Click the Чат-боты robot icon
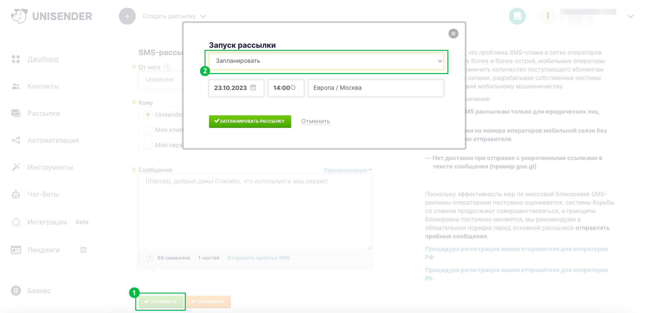 16,194
